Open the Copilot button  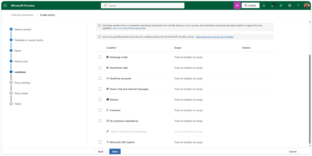[x=251, y=6]
